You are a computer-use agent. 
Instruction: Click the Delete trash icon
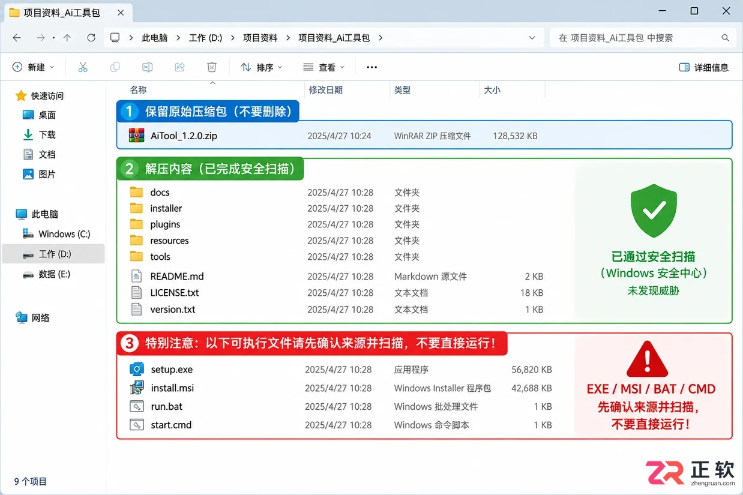click(211, 67)
